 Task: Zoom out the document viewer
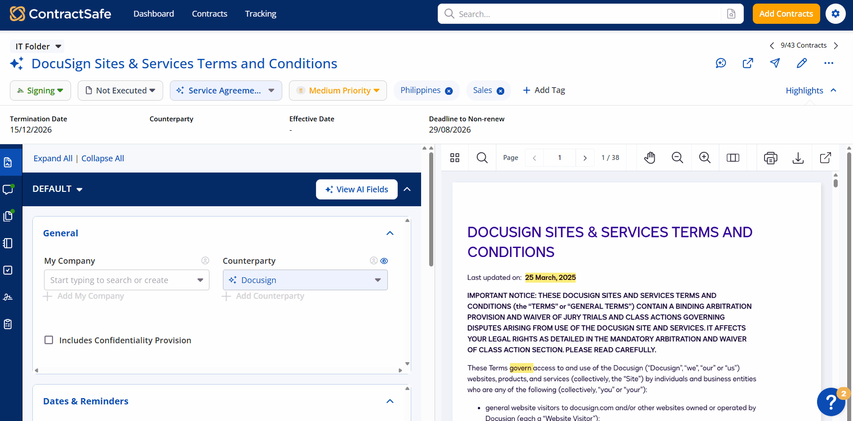pos(677,158)
